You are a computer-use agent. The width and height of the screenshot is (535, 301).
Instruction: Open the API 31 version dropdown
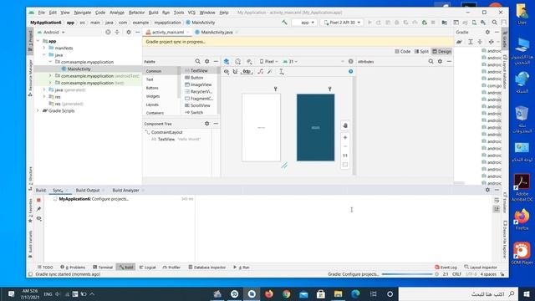pyautogui.click(x=290, y=61)
